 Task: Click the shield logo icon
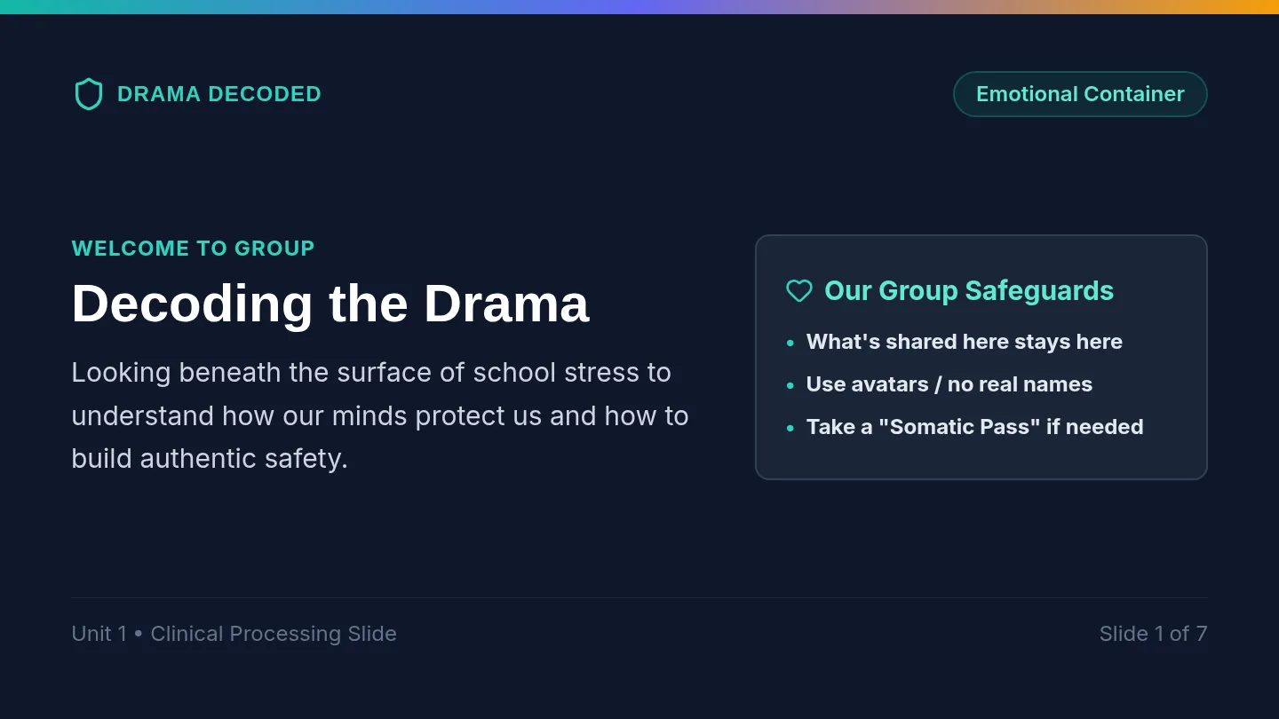pos(89,94)
